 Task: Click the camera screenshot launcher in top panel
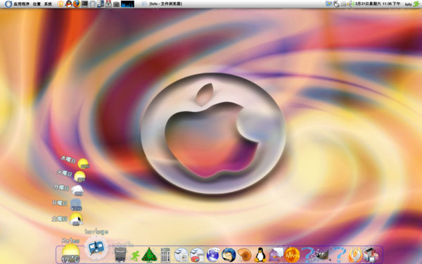click(x=116, y=4)
